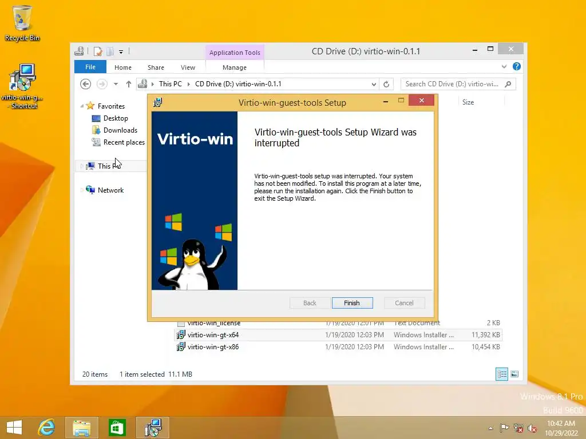Open the recent locations dropdown arrow
Image resolution: width=586 pixels, height=439 pixels.
pos(116,84)
